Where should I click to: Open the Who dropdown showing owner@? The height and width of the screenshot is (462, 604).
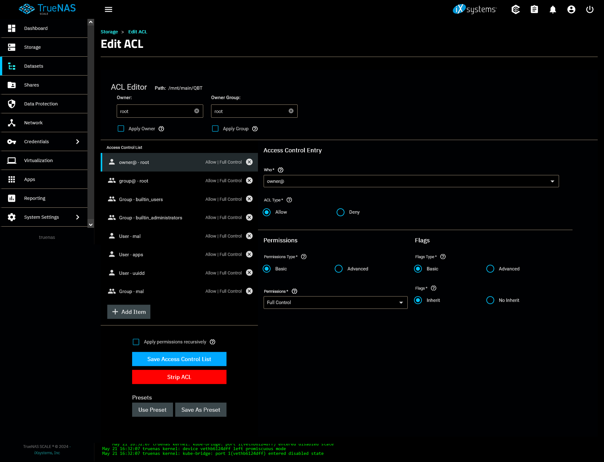pyautogui.click(x=411, y=181)
